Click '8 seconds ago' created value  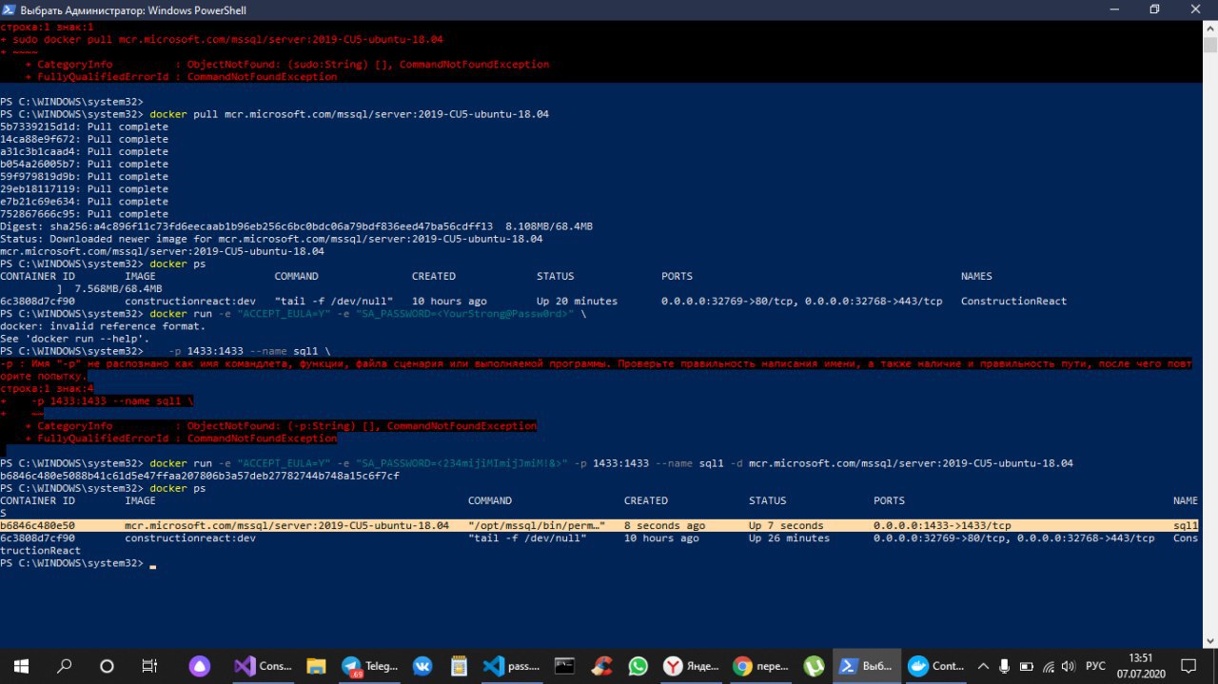coord(665,525)
